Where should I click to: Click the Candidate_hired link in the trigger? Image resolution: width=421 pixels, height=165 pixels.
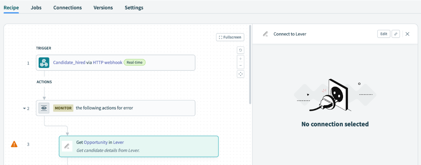(69, 62)
